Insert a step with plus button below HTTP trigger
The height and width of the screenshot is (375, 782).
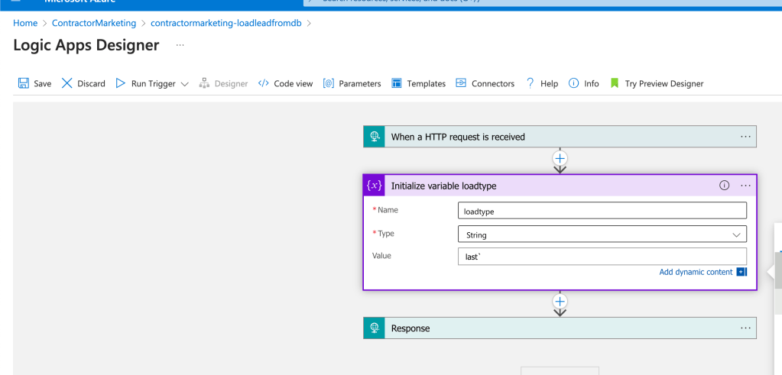[560, 158]
